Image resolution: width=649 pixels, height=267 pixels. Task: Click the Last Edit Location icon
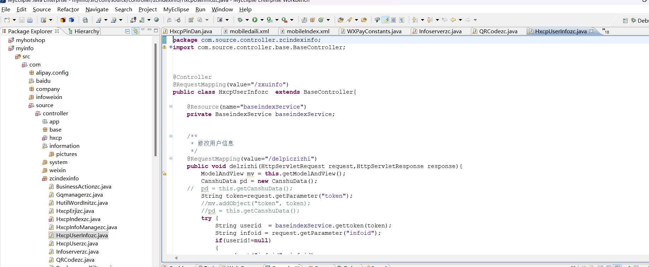(x=445, y=20)
